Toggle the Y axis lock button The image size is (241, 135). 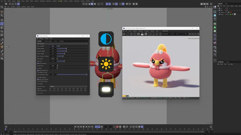tap(13, 4)
